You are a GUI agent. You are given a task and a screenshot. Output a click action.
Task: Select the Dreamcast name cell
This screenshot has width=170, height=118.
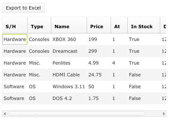[x=69, y=51]
